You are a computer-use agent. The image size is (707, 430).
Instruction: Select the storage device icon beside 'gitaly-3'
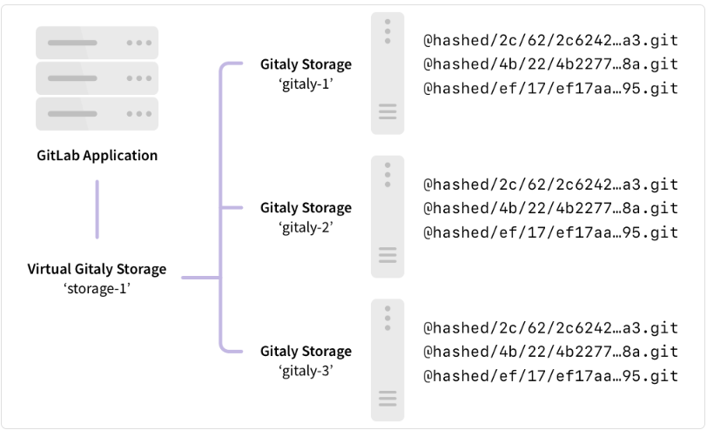(x=387, y=359)
